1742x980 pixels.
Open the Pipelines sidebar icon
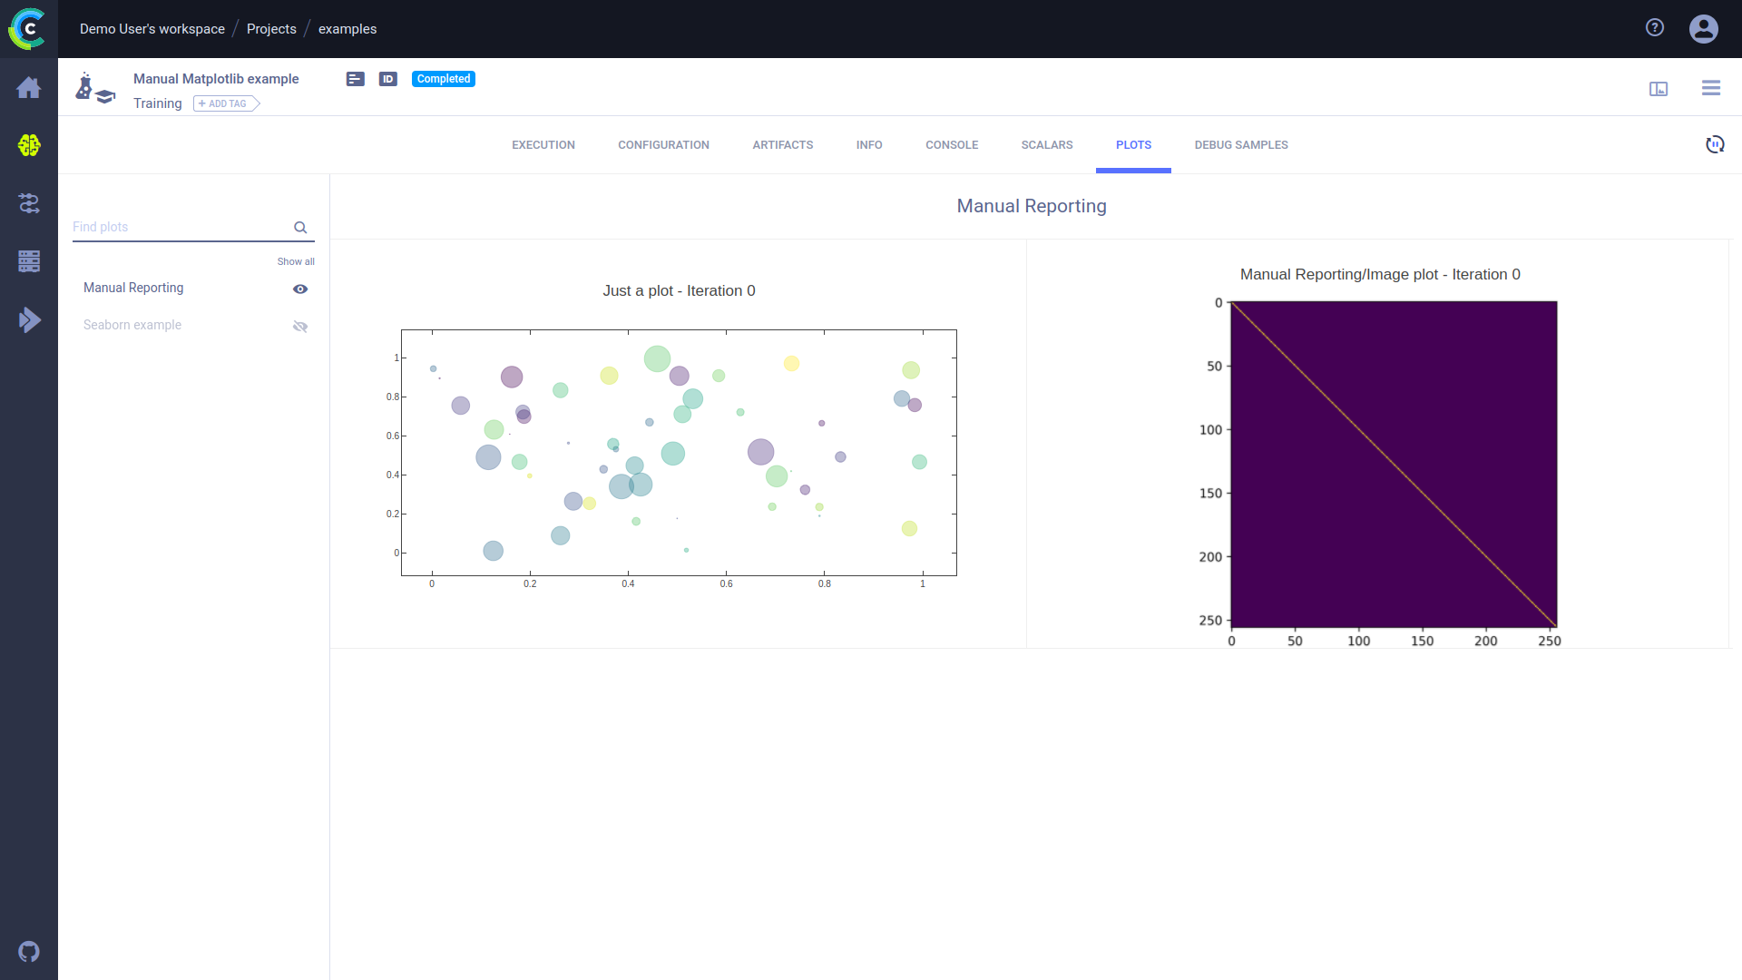pyautogui.click(x=29, y=203)
